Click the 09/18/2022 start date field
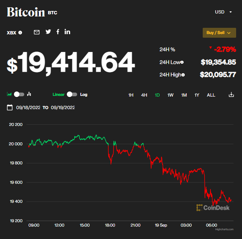Viewport: 242px width, 239px height. pos(29,108)
